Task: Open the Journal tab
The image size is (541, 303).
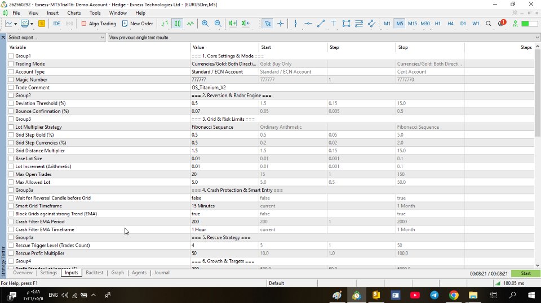Action: coord(162,273)
